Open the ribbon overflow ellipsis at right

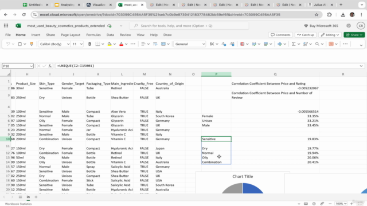pyautogui.click(x=345, y=44)
